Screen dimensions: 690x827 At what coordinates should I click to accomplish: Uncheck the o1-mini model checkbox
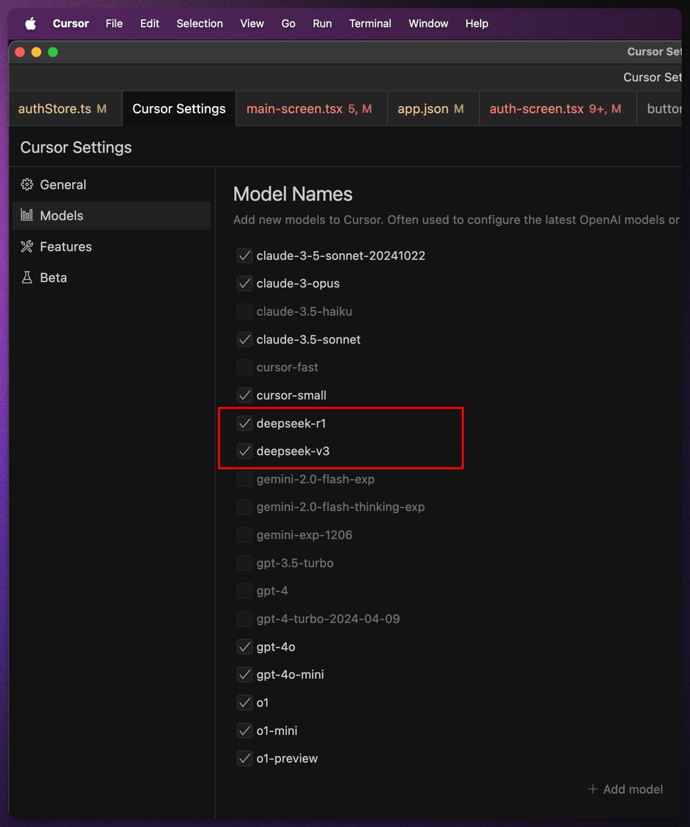coord(244,731)
